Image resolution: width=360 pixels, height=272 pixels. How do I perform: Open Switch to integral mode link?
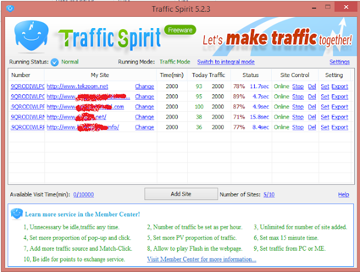point(226,62)
